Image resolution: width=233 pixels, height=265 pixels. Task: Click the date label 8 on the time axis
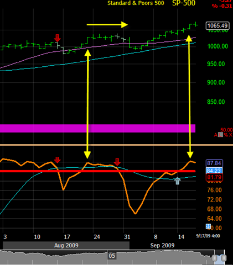pos(156,237)
